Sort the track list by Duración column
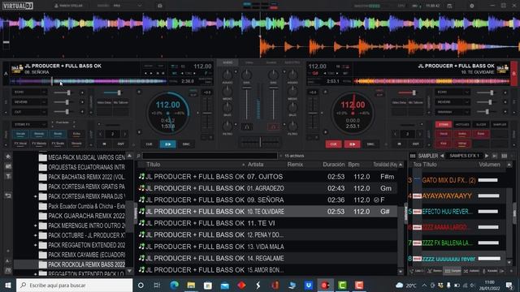Viewport: 520px width, 292px height. coord(334,165)
